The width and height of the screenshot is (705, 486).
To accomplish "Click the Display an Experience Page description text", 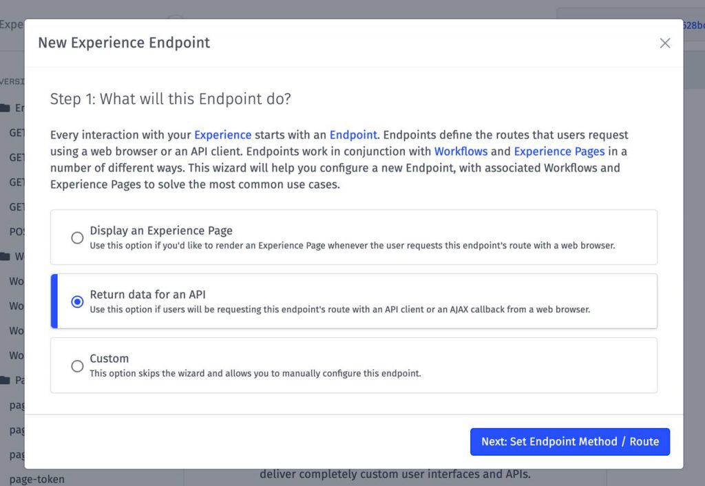I will (x=352, y=246).
